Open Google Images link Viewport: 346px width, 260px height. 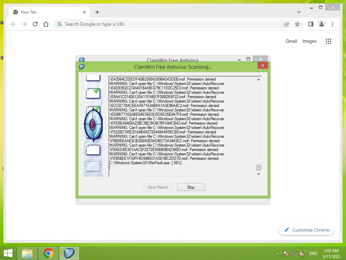pos(309,41)
